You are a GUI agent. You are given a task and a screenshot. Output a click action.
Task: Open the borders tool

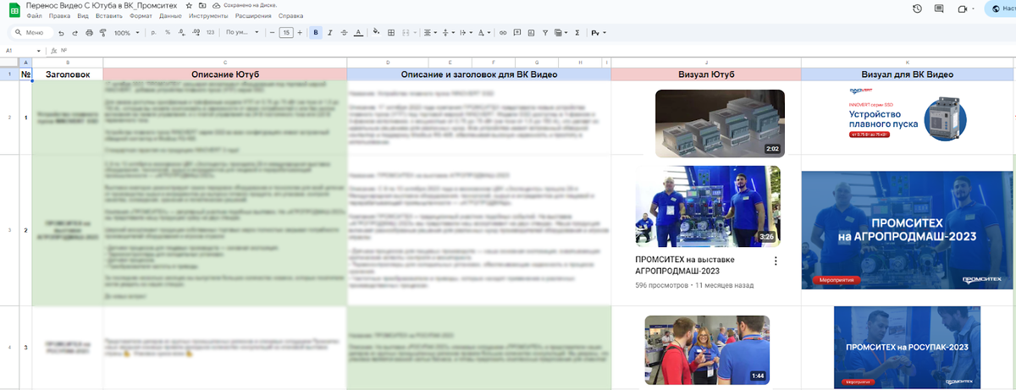coord(393,33)
